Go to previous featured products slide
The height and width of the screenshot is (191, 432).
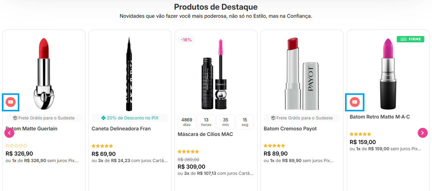click(x=9, y=133)
